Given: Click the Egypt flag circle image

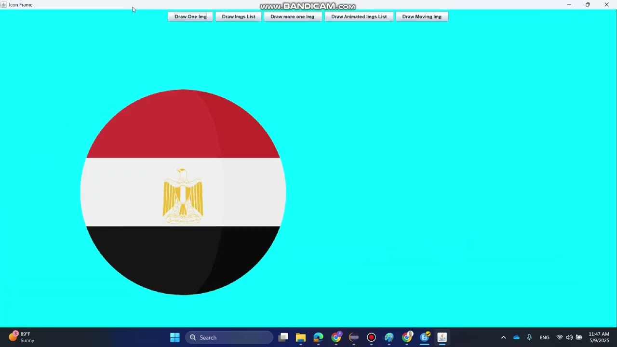Looking at the screenshot, I should [183, 192].
